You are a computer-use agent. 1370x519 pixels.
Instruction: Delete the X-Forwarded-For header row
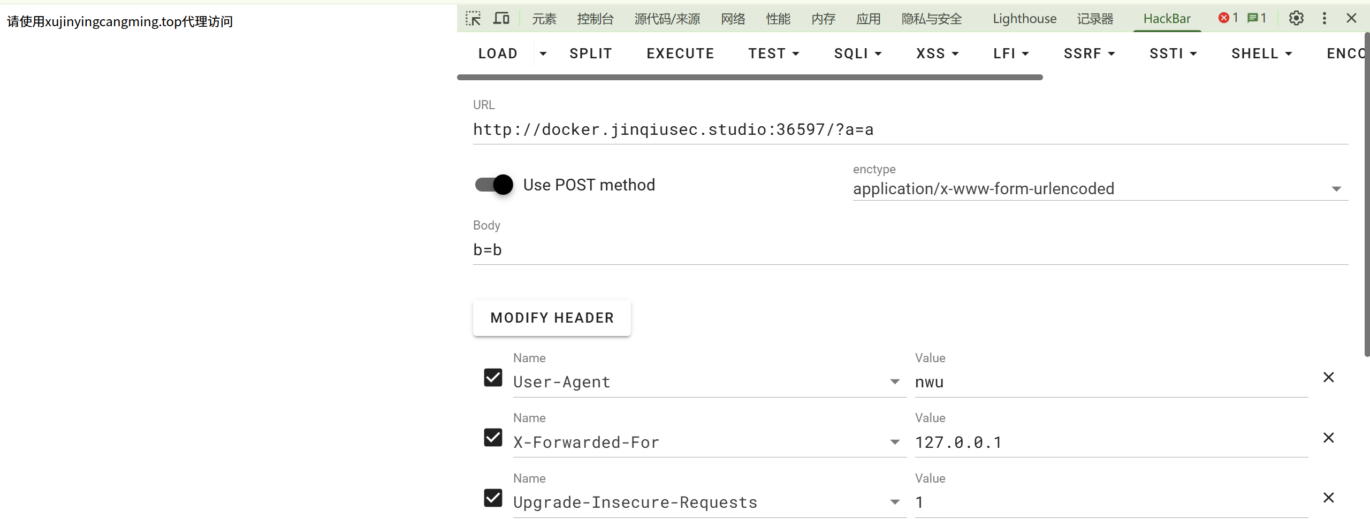pos(1328,438)
